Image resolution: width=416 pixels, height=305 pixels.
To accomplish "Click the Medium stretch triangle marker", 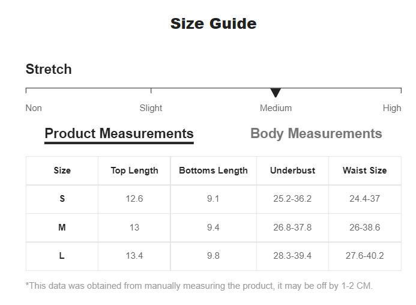I will coord(276,92).
